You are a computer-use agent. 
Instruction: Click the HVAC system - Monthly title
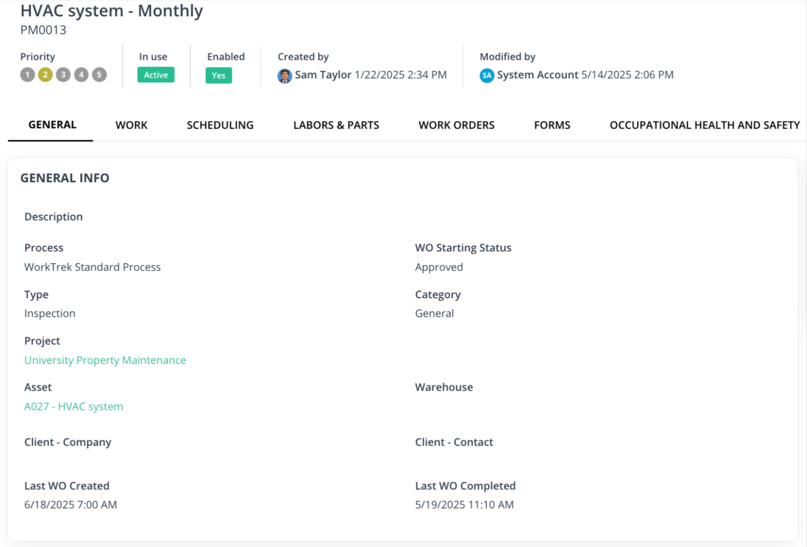pyautogui.click(x=111, y=10)
